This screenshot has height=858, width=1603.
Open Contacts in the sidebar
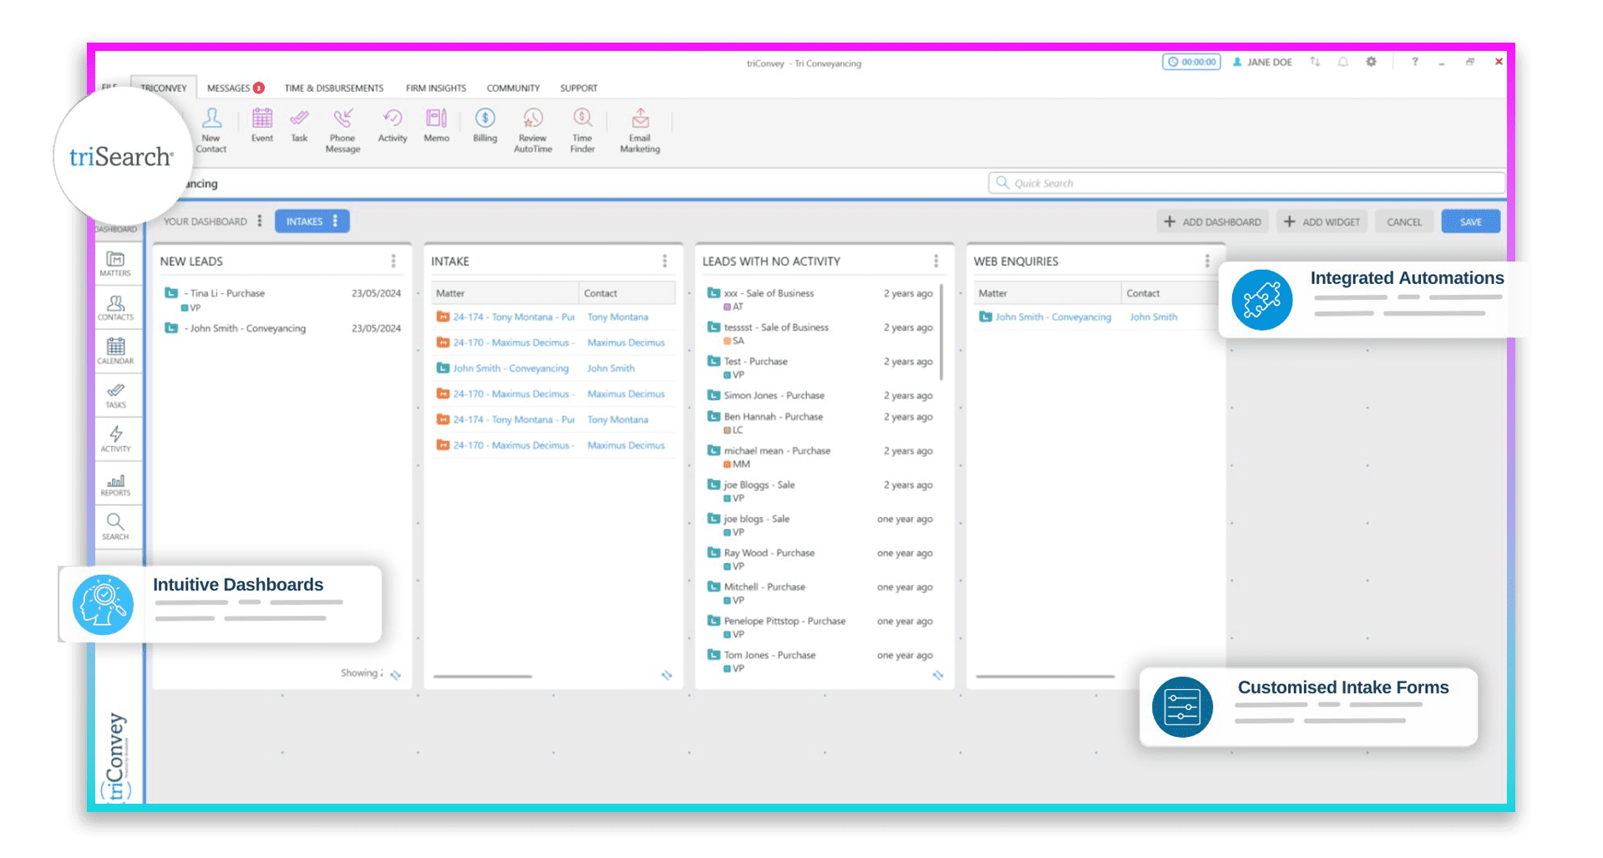(115, 307)
